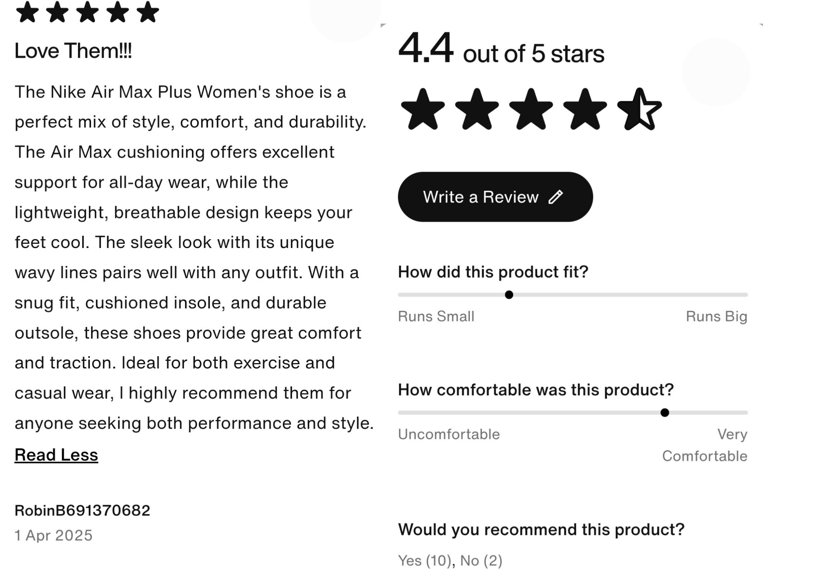Click the product fit slider handle
Screen dimensions: 813x581
(509, 295)
